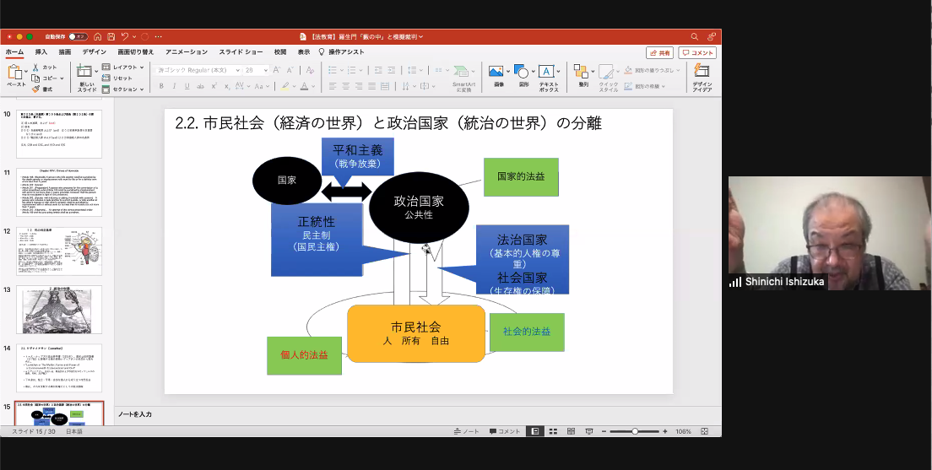This screenshot has height=470, width=932.
Task: Toggle Subscript formatting
Action: coord(228,86)
